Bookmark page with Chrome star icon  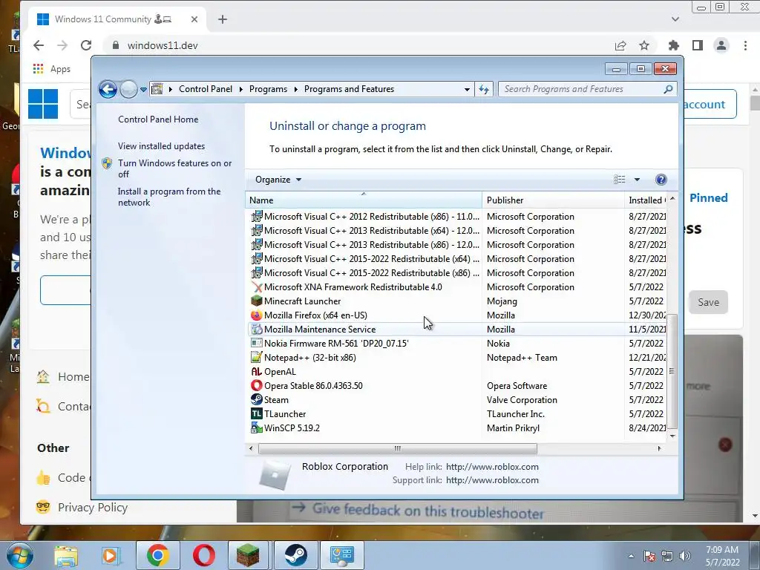pos(643,45)
